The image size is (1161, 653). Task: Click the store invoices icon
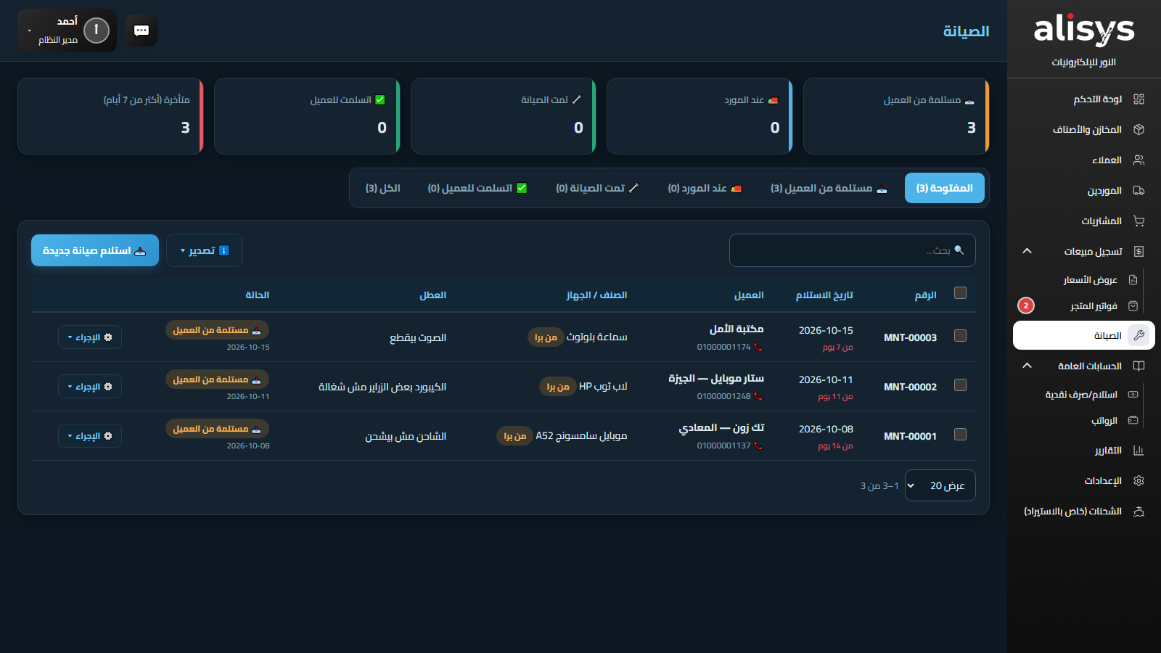click(x=1133, y=306)
